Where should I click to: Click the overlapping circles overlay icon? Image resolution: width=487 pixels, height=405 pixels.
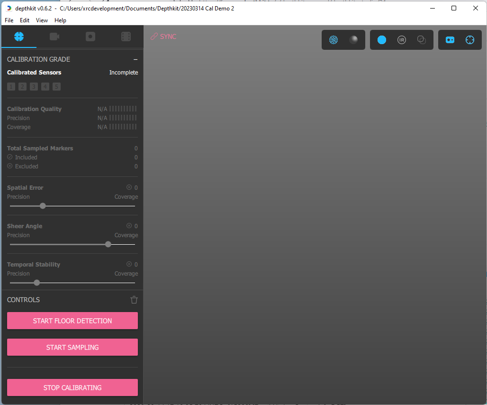[422, 40]
